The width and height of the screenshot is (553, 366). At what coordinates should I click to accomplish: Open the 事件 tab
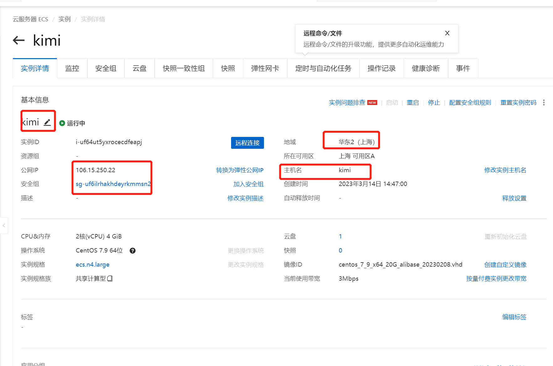[463, 68]
